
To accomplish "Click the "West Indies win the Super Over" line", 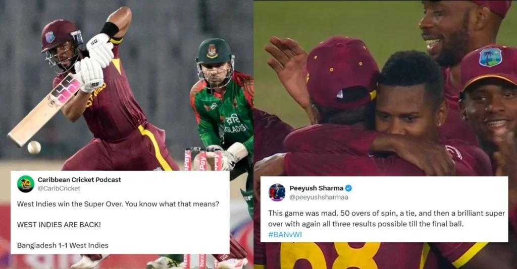I will click(x=118, y=204).
